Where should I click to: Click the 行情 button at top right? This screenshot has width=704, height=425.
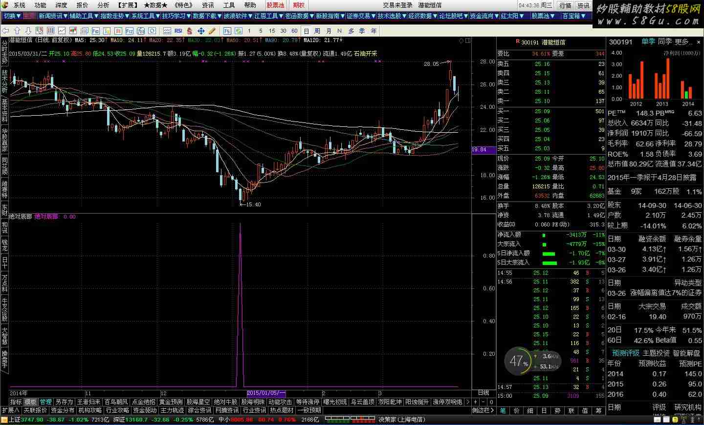pos(565,5)
